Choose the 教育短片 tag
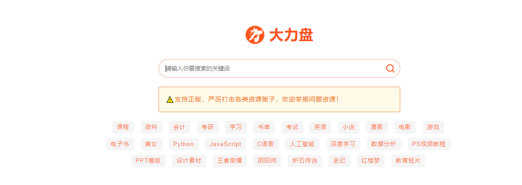 point(408,161)
